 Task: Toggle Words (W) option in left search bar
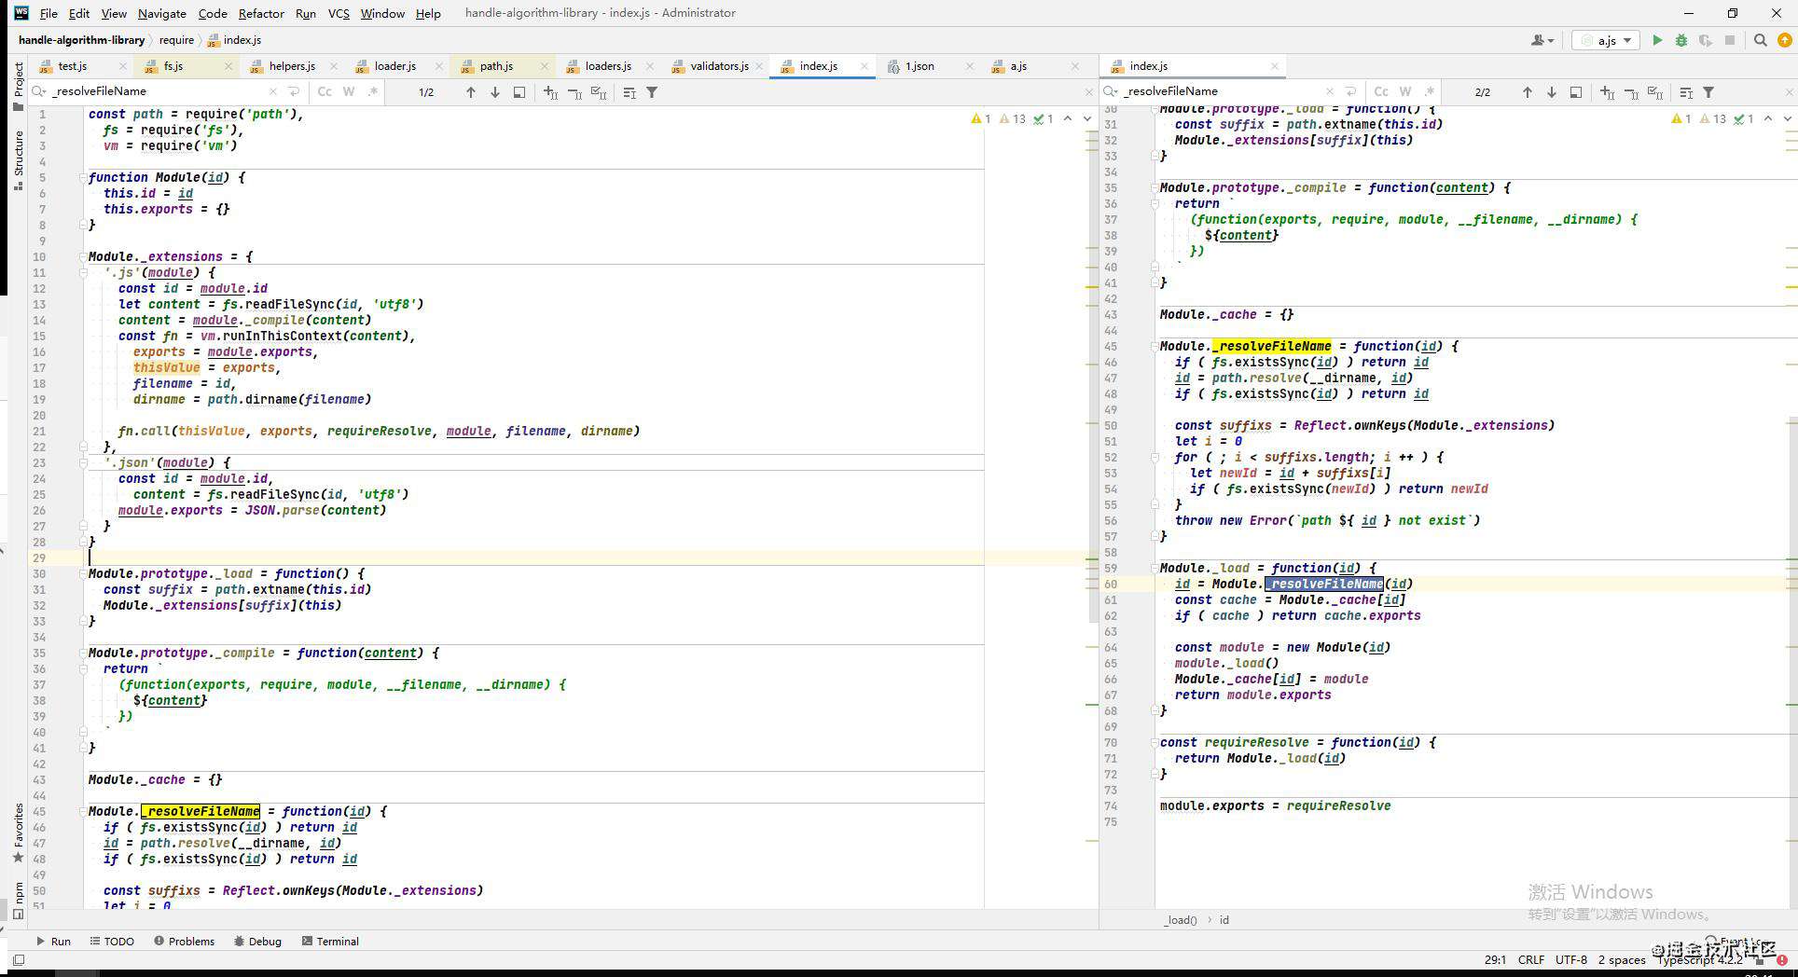(349, 91)
